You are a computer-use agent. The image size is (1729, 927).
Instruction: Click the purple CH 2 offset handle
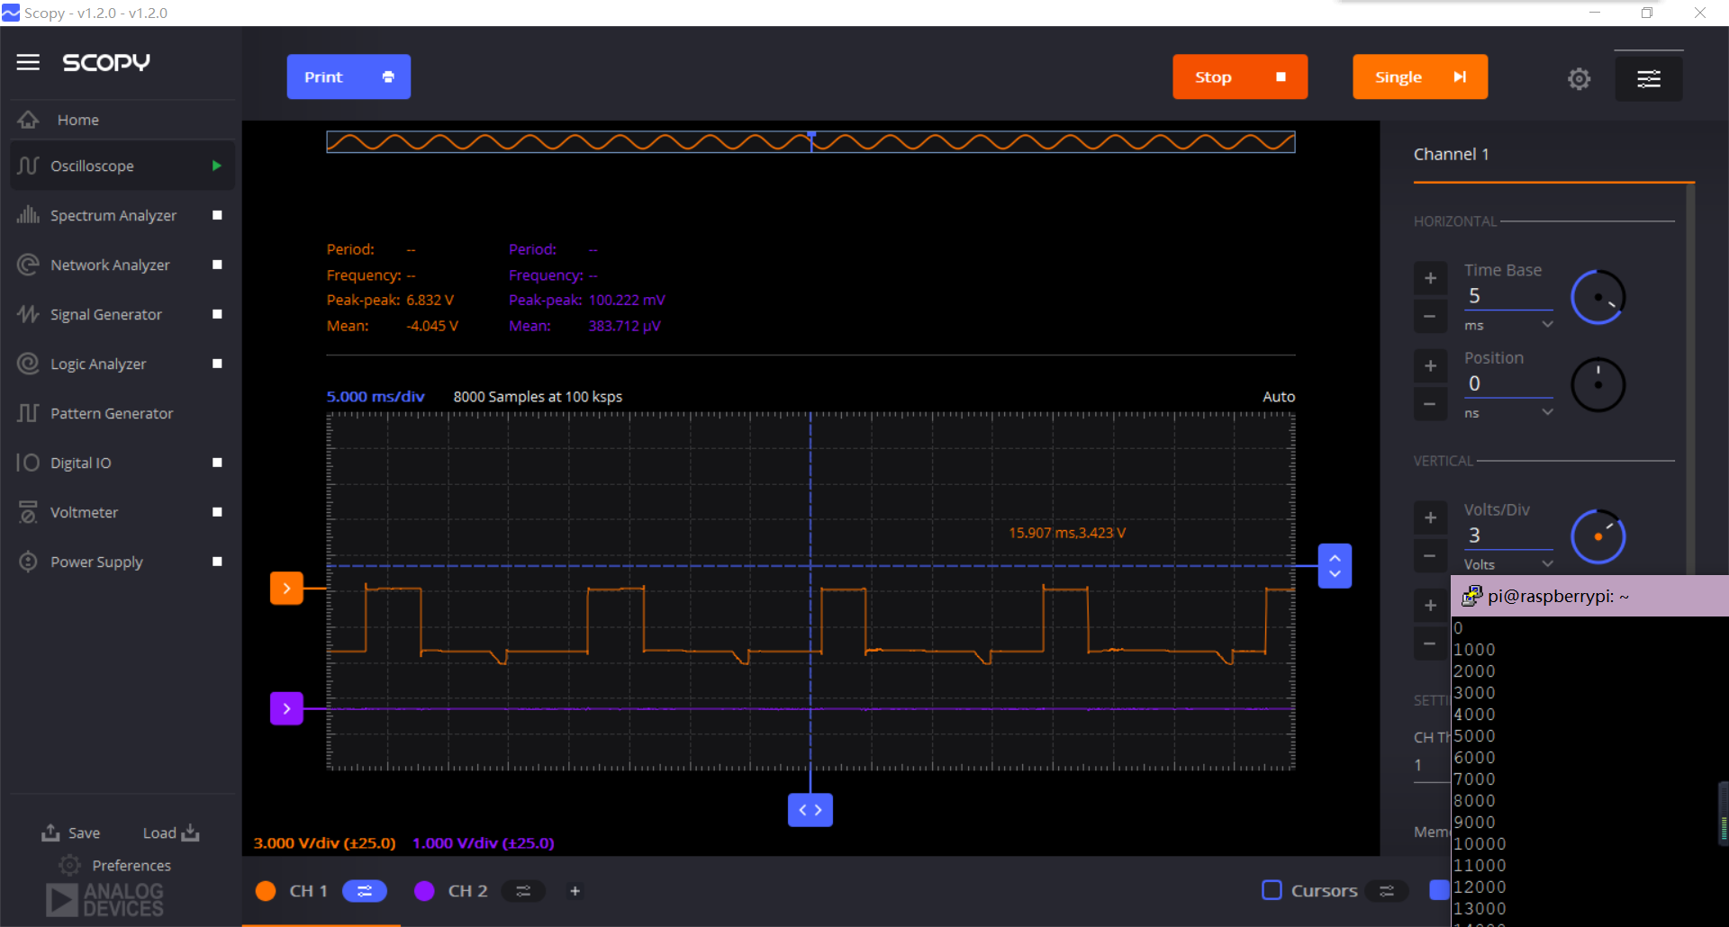point(286,708)
